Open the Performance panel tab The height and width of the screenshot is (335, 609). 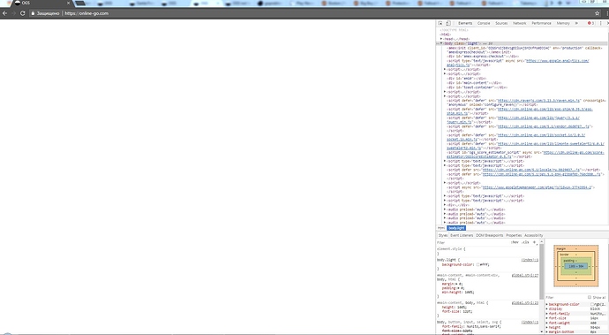point(541,23)
